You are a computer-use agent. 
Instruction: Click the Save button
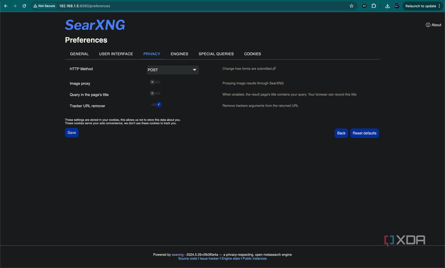click(x=72, y=133)
